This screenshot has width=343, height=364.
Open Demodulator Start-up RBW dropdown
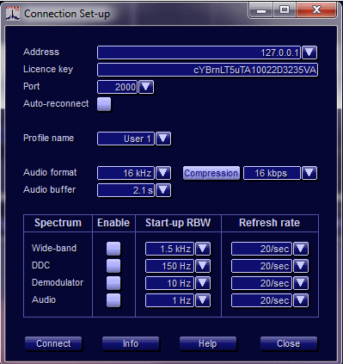coord(203,283)
